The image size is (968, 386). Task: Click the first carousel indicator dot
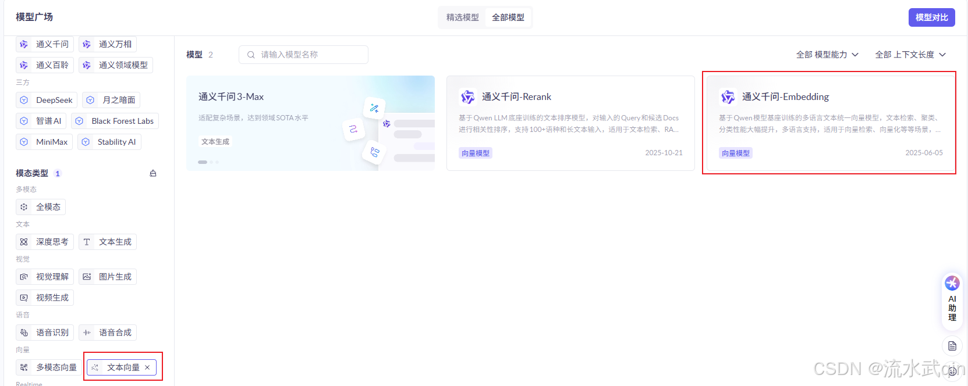(203, 162)
